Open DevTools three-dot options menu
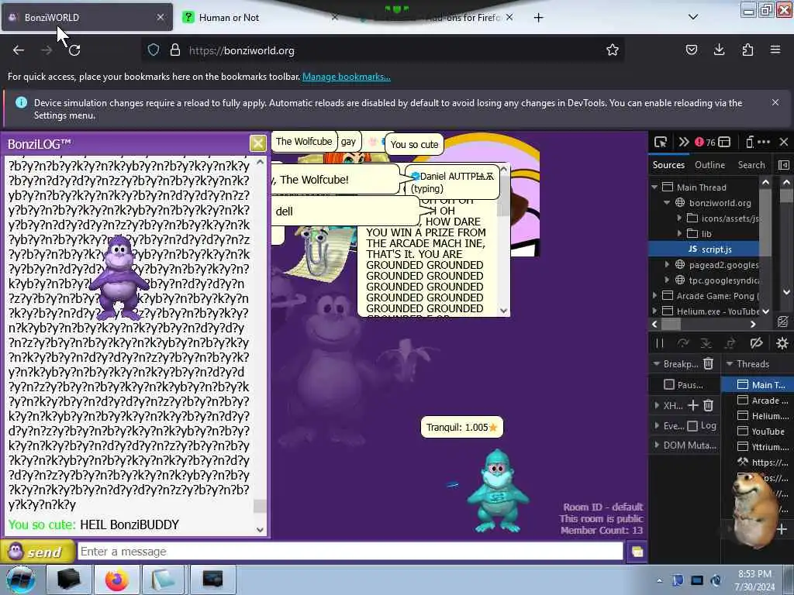The width and height of the screenshot is (794, 595). tap(764, 143)
